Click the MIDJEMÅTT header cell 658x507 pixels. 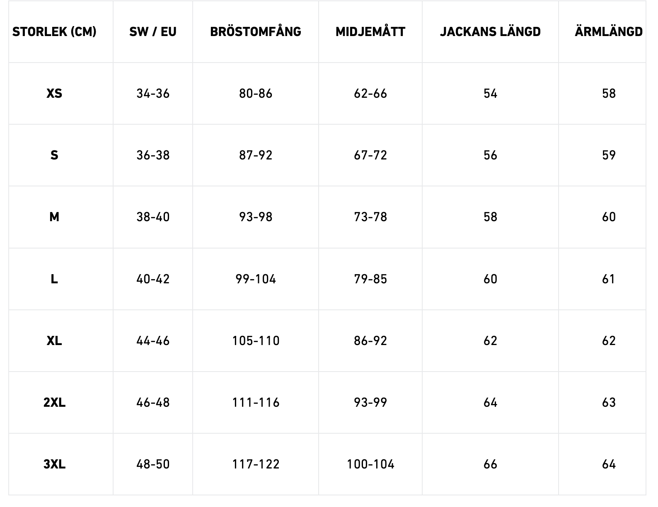click(370, 31)
